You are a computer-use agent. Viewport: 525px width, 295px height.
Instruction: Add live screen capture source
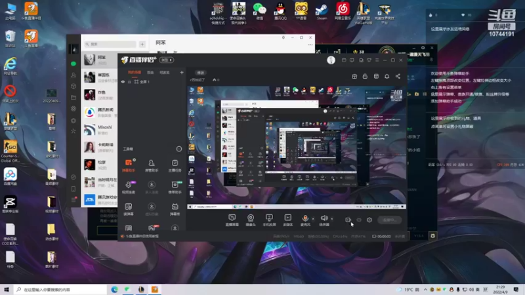pos(232,220)
